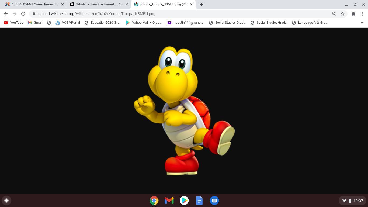Image resolution: width=368 pixels, height=207 pixels.
Task: Open the zoom magnifier in address bar
Action: coord(334,14)
